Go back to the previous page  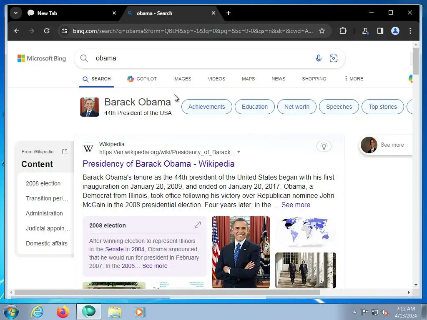click(x=17, y=31)
